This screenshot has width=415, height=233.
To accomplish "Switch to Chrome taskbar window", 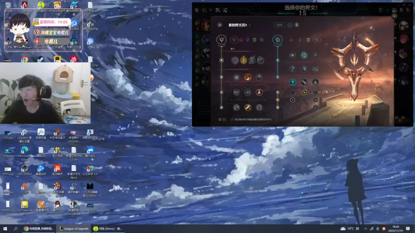I will [39, 228].
